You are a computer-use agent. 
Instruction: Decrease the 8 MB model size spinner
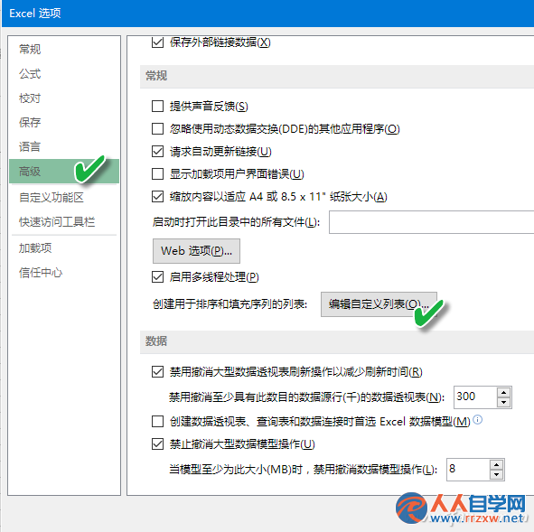pyautogui.click(x=496, y=474)
